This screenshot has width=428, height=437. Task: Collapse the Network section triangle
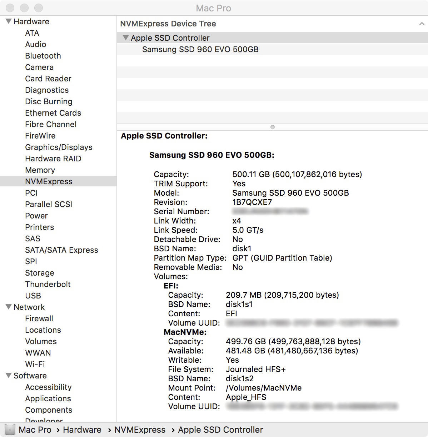9,307
